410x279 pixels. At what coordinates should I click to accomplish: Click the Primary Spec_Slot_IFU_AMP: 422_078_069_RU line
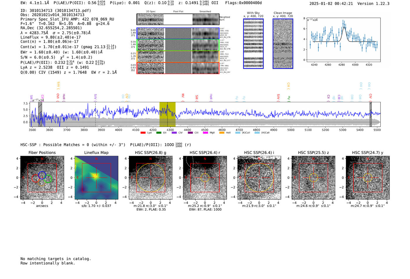[67, 19]
